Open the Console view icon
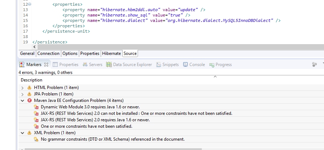Image resolution: width=324 pixels, height=150 pixels. coord(185,65)
